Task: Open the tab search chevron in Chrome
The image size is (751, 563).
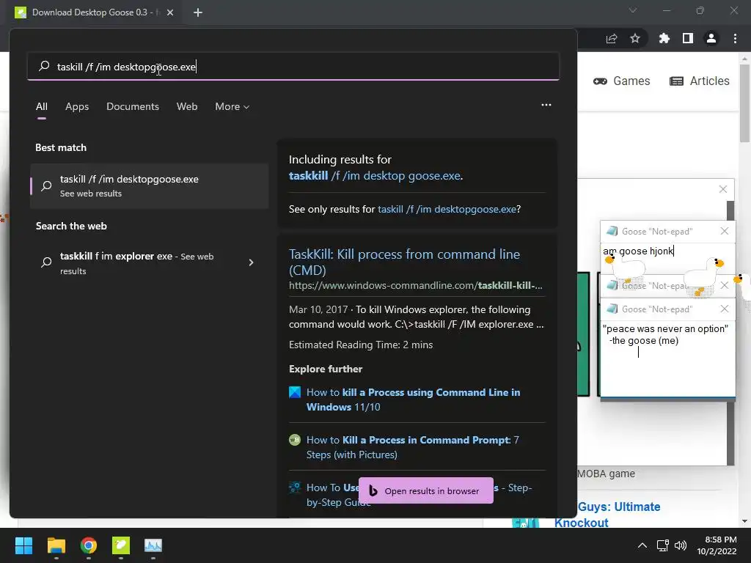Action: [x=633, y=10]
